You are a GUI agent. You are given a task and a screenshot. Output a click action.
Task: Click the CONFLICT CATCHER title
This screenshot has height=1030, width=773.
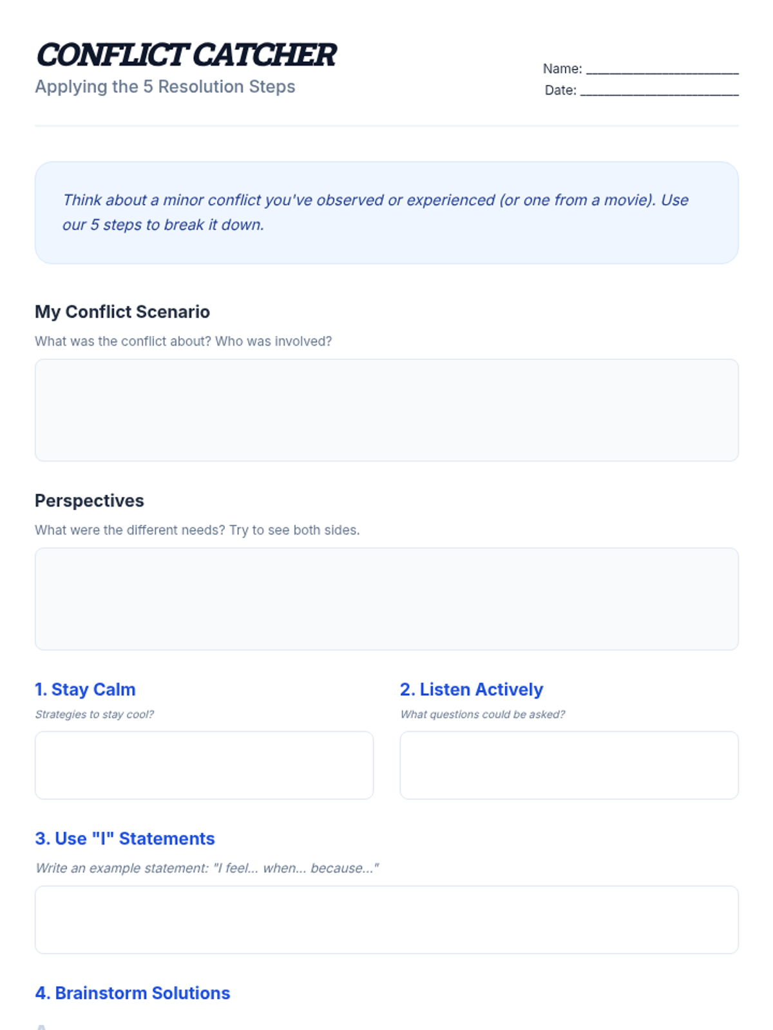186,55
